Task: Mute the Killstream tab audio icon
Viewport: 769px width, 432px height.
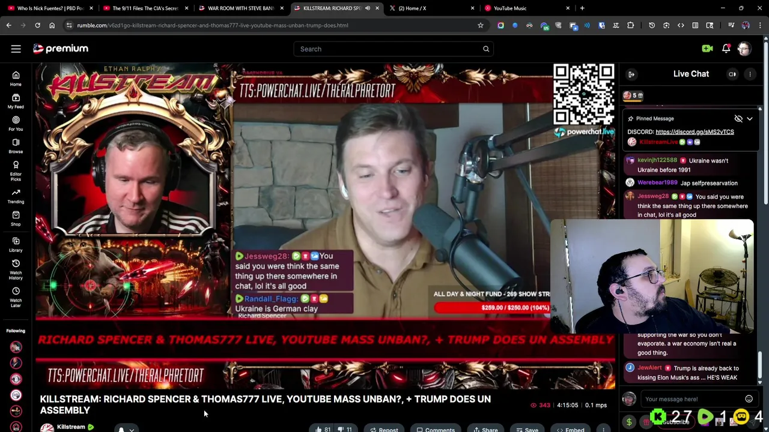Action: (x=367, y=8)
